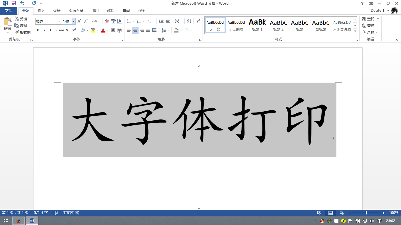Activate the Format Painter (格式刷)

point(23,32)
